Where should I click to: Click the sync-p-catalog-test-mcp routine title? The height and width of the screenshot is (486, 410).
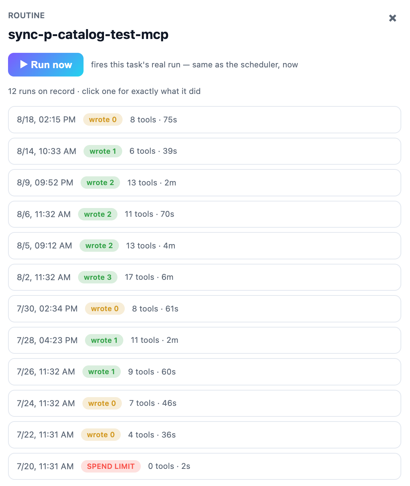(x=88, y=35)
